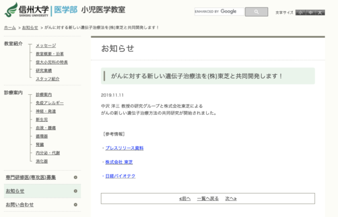Viewport: 338px width, 217px height.
Task: Click circle icon beside 専門研修医募集
Action: tap(76, 177)
